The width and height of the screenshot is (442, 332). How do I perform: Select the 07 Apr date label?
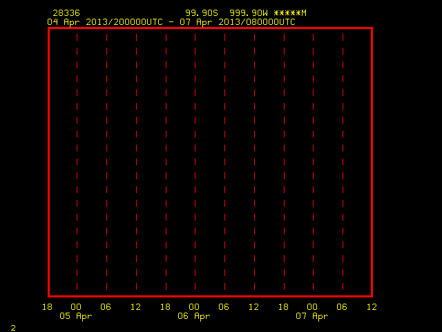tap(312, 316)
